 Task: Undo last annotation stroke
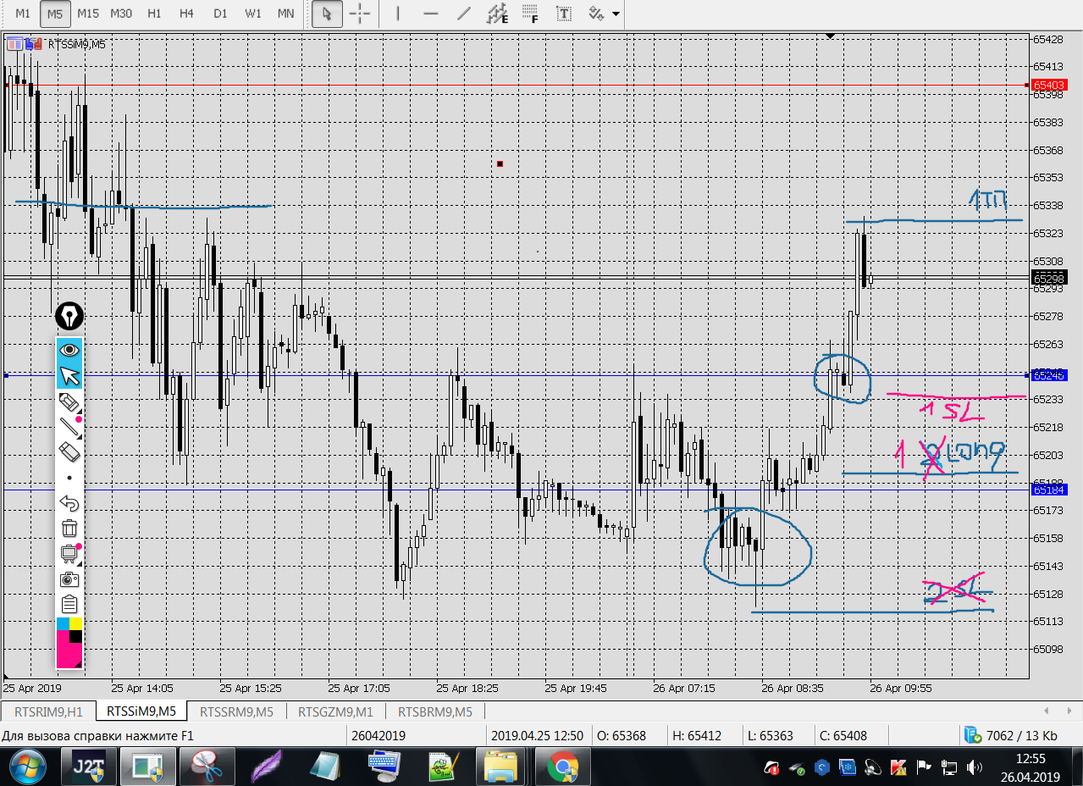(x=69, y=504)
